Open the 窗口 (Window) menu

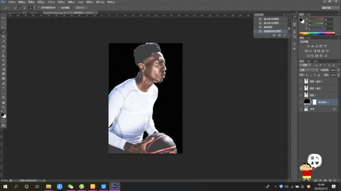[100, 2]
